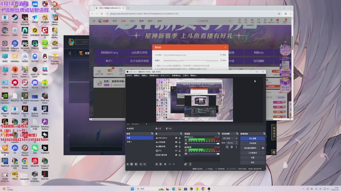
Task: Expand Douyu 分类 category dropdown
Action: pos(133,21)
